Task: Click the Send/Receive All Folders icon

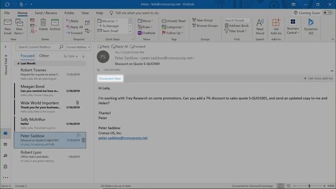Action: tap(7, 4)
